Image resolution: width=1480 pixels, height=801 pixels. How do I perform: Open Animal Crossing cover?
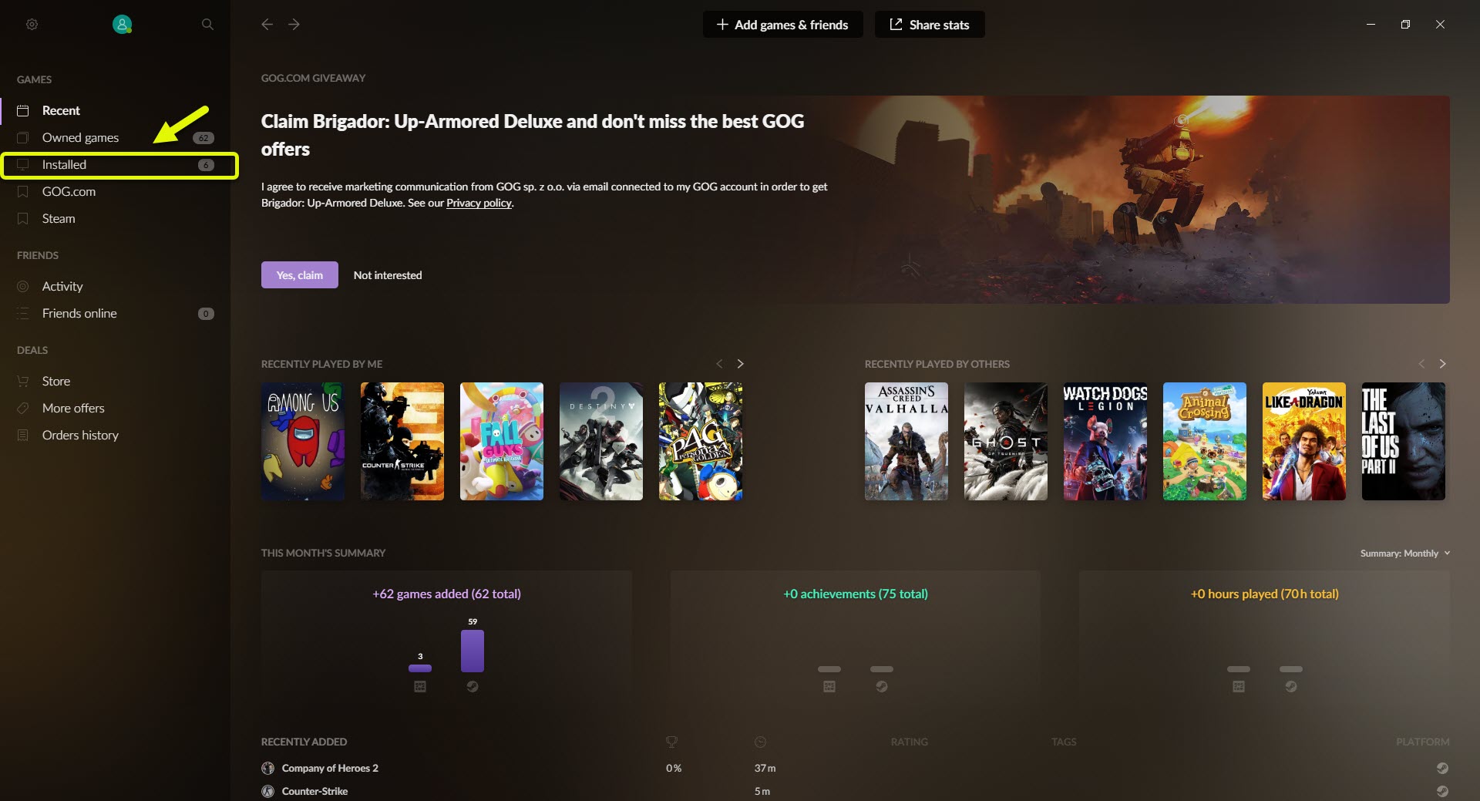(1205, 441)
